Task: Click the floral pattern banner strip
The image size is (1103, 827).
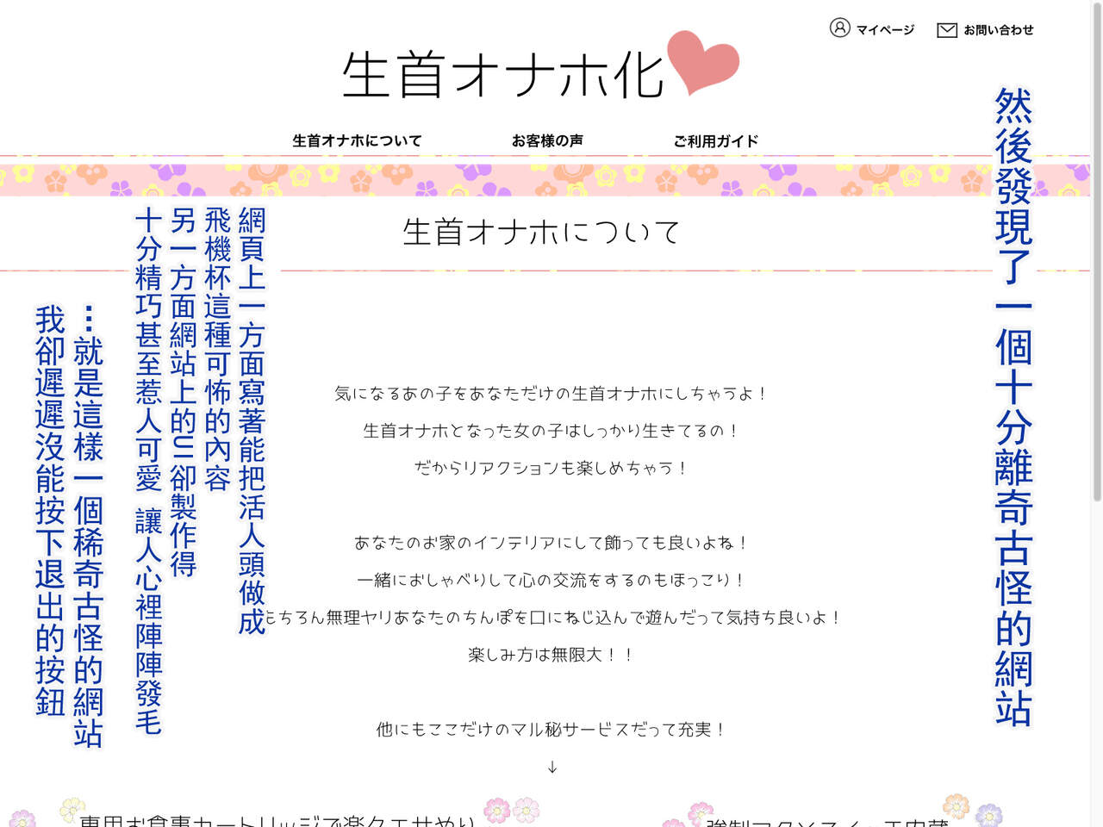Action: [551, 178]
